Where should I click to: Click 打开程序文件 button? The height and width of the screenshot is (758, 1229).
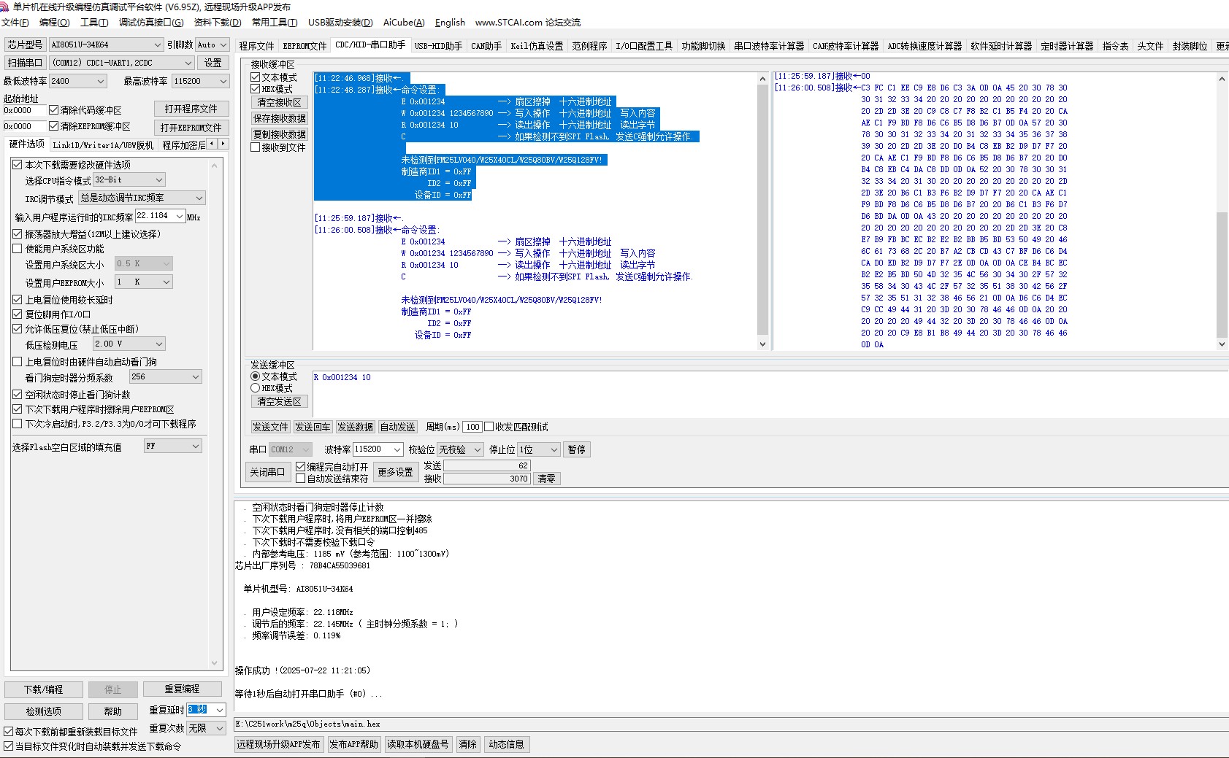(x=191, y=109)
